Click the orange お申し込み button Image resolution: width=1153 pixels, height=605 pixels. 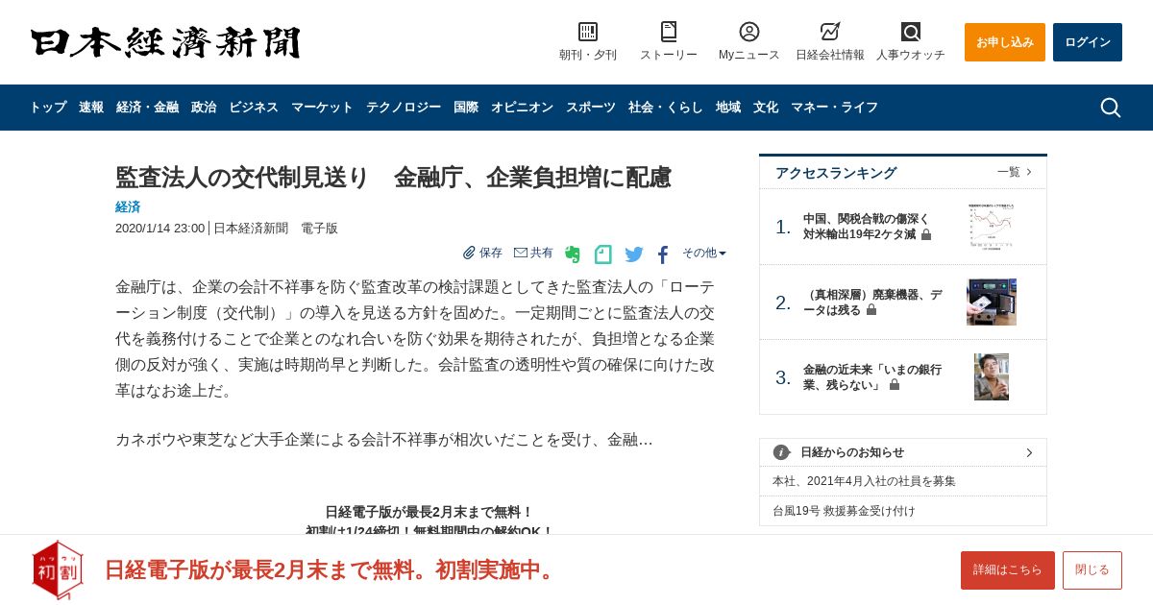1005,42
